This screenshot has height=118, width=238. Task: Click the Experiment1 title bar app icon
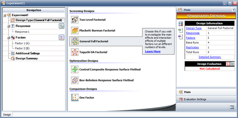[3, 3]
